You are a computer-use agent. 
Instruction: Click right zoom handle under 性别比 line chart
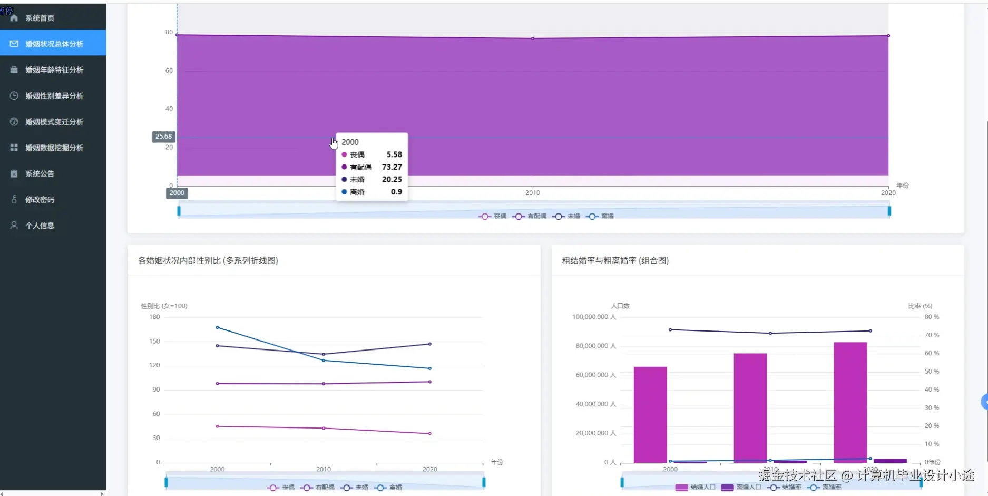click(x=484, y=482)
